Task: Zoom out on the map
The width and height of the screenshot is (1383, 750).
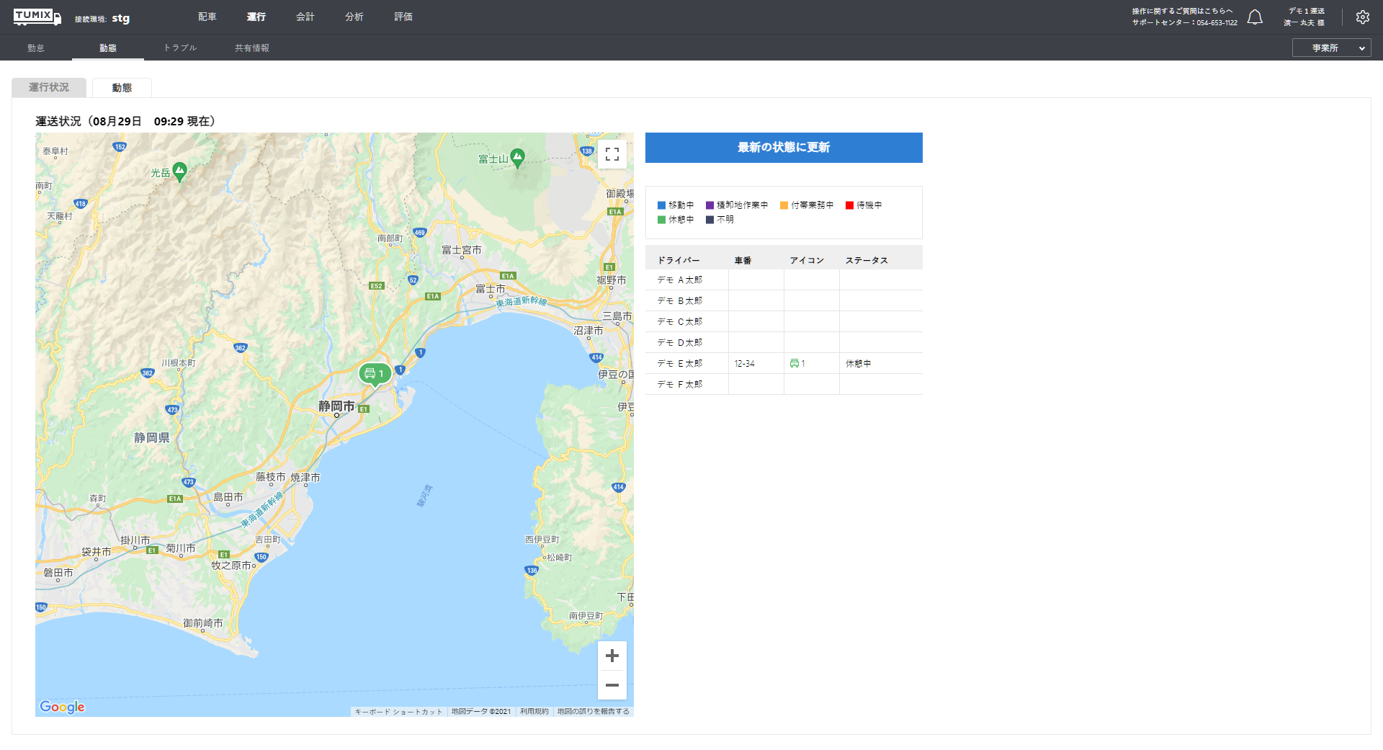Action: (612, 685)
